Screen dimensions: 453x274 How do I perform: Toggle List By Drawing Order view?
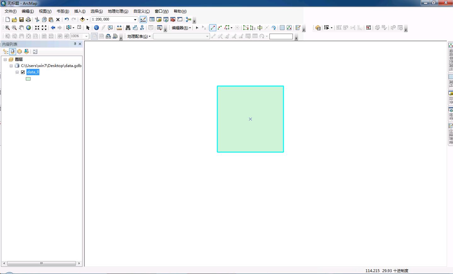tap(5, 52)
